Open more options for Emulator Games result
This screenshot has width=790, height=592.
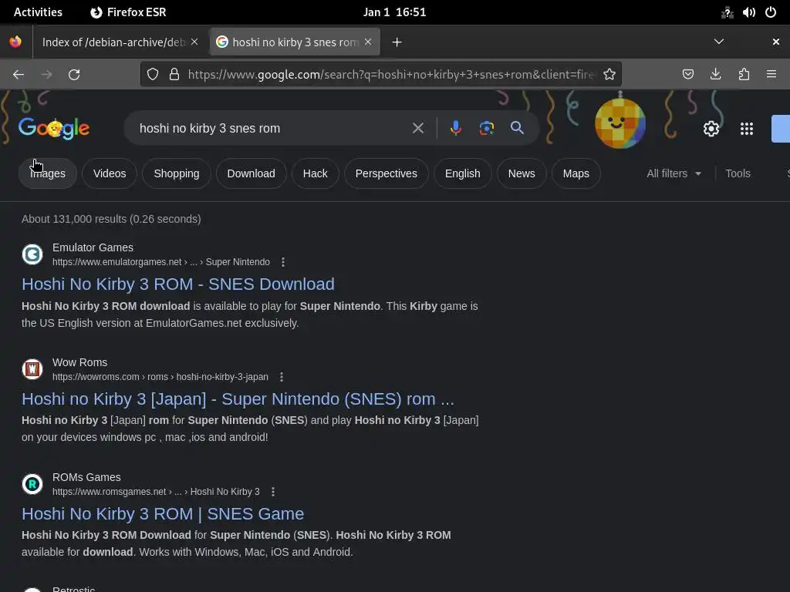283,262
